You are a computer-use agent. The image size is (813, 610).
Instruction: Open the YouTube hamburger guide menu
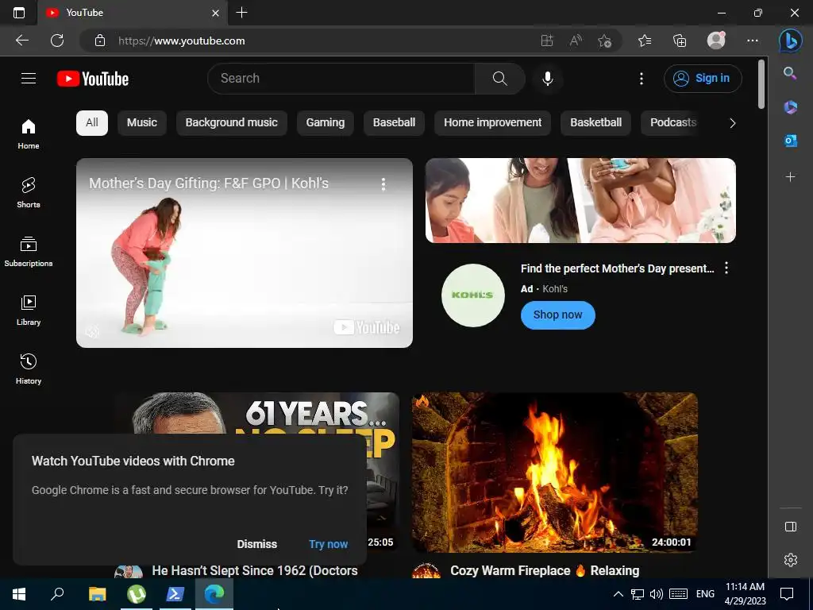coord(29,79)
